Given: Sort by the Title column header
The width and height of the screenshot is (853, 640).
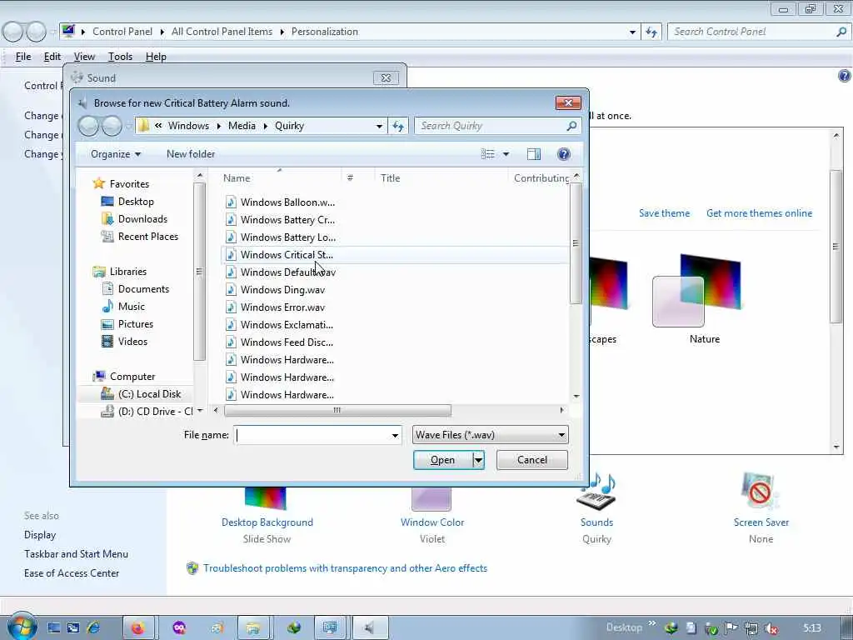Looking at the screenshot, I should coord(441,178).
